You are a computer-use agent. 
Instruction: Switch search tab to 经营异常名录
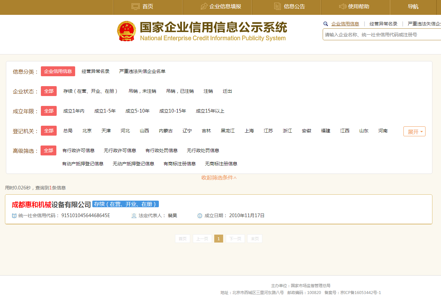(x=383, y=24)
